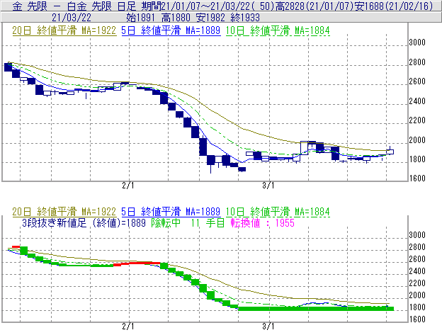Click the 始1891 opening value
Image resolution: width=442 pixels, height=335 pixels.
(x=140, y=18)
